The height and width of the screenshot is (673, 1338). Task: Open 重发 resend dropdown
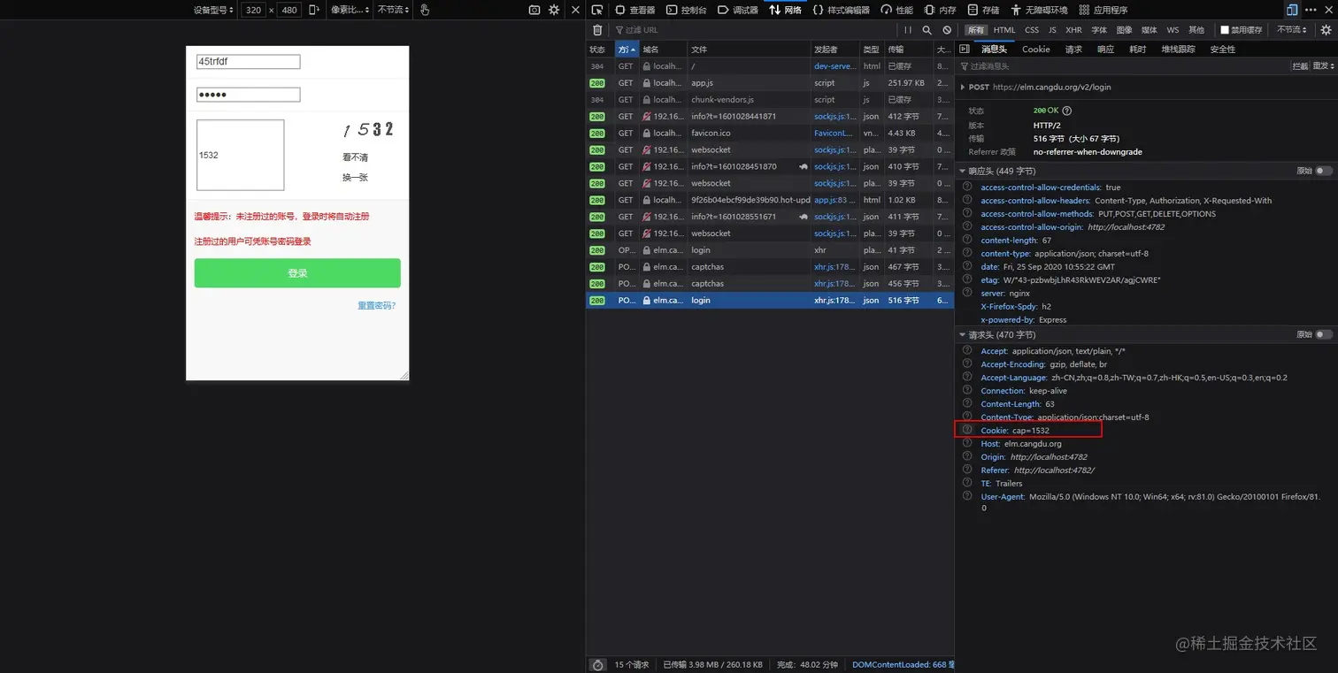1323,66
